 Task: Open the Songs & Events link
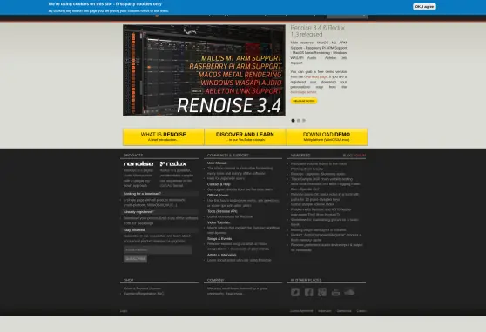pos(219,238)
